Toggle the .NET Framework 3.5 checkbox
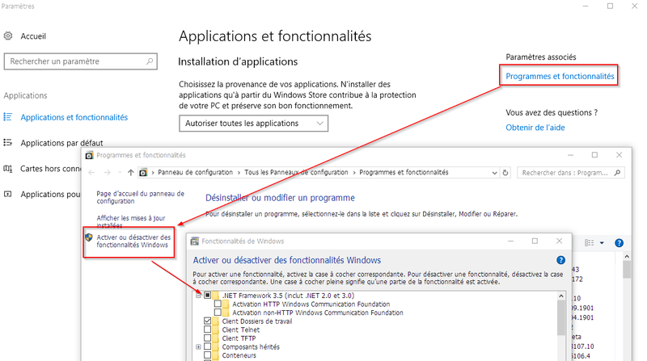Screen dimensions: 647x361 coord(208,296)
